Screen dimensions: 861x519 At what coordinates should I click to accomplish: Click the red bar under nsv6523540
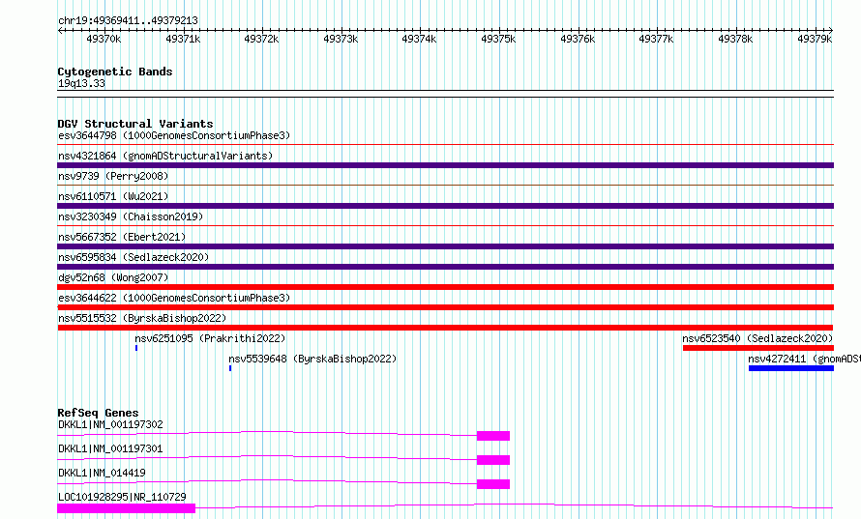click(758, 348)
